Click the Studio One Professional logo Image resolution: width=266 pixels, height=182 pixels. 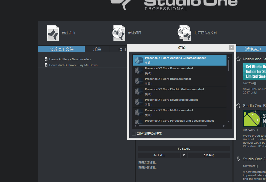(174, 5)
